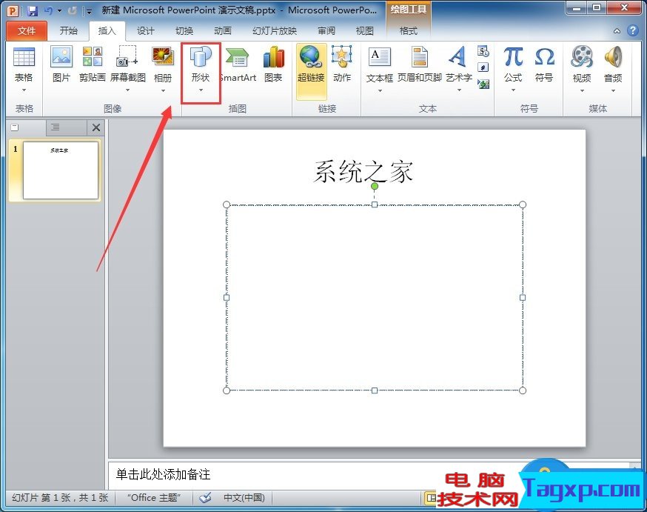Switch to the 视图 view tab
The width and height of the screenshot is (647, 512).
(365, 30)
